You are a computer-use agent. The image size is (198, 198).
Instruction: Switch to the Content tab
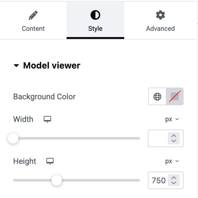pyautogui.click(x=33, y=21)
